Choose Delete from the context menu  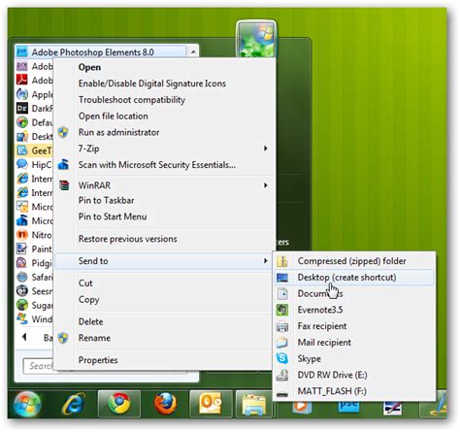(x=91, y=321)
